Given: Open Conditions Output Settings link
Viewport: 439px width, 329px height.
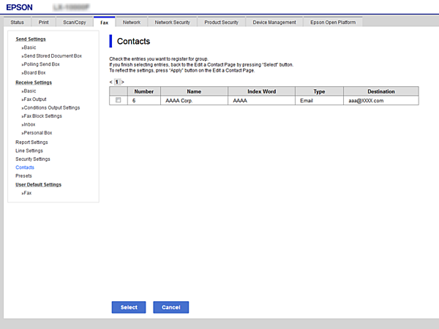Looking at the screenshot, I should pyautogui.click(x=52, y=107).
